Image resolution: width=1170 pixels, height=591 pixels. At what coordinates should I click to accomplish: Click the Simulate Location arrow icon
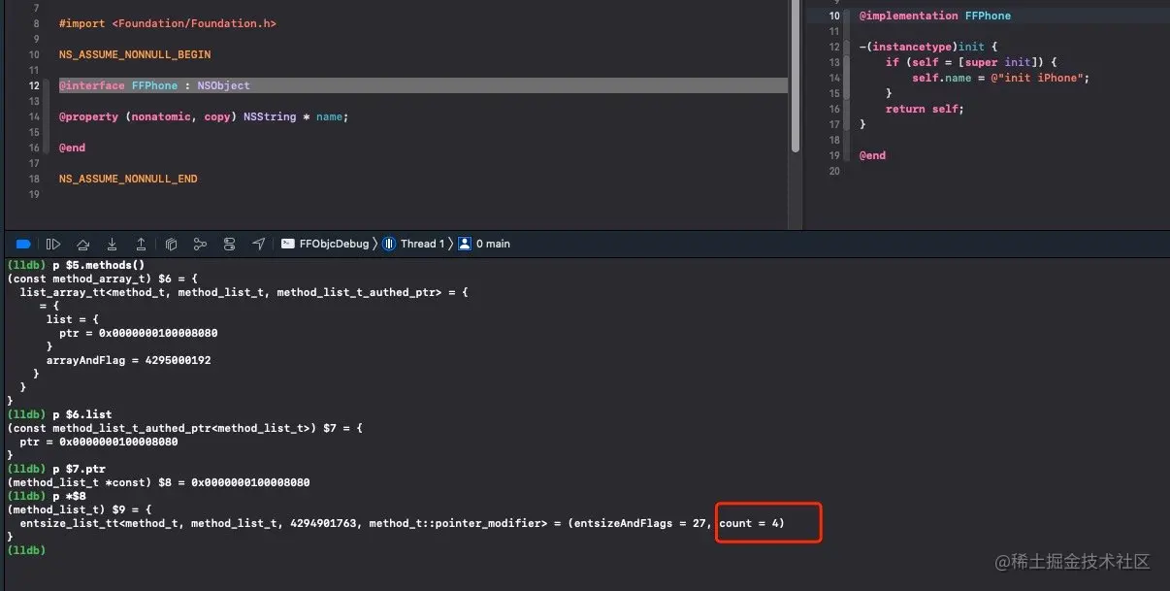click(x=258, y=244)
